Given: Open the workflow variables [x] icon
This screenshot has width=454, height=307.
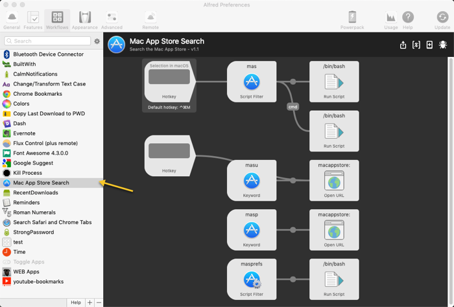Looking at the screenshot, I should [x=416, y=45].
